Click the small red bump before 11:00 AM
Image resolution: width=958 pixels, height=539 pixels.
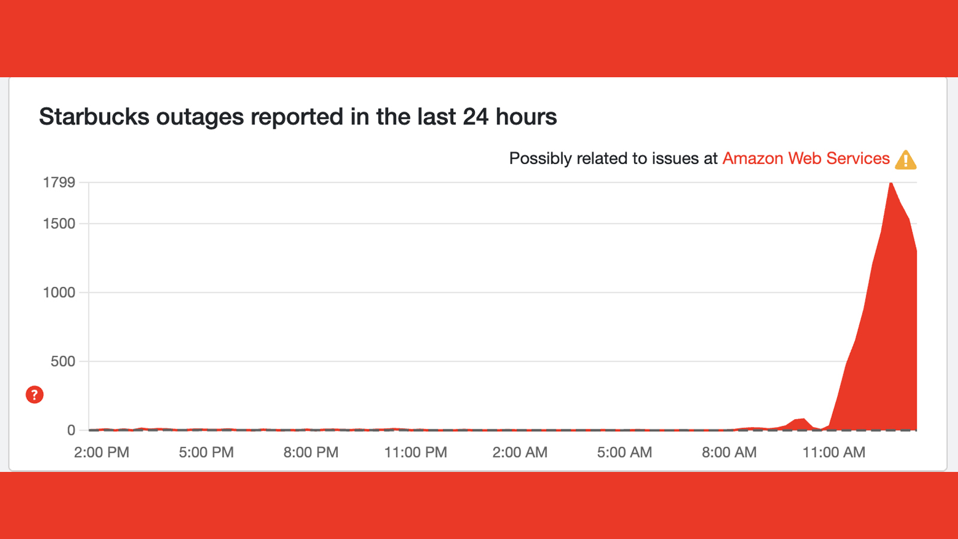[x=800, y=423]
